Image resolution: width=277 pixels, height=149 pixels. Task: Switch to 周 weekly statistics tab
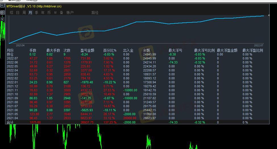(x=24, y=13)
